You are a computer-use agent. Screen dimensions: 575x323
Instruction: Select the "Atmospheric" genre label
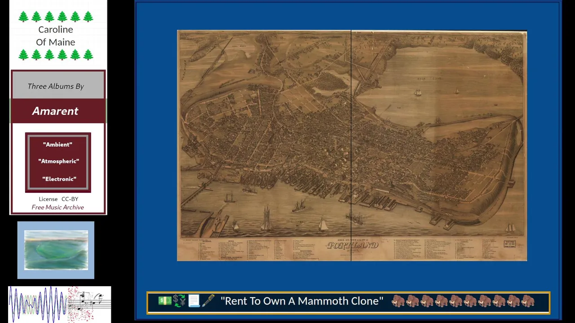58,161
